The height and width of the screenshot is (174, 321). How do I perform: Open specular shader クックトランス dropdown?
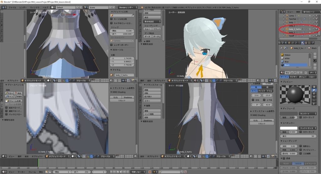click(x=308, y=128)
